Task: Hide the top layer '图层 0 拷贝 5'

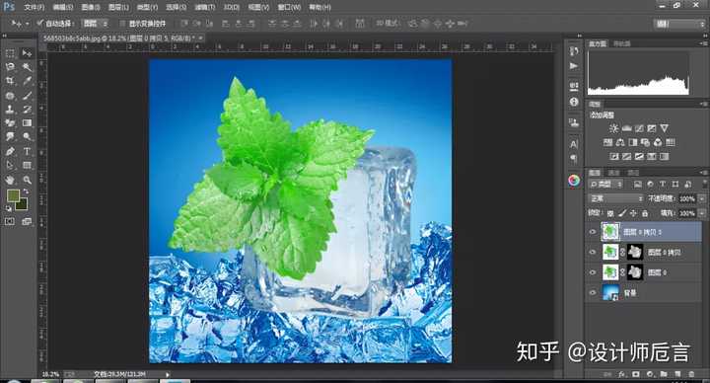Action: (593, 232)
